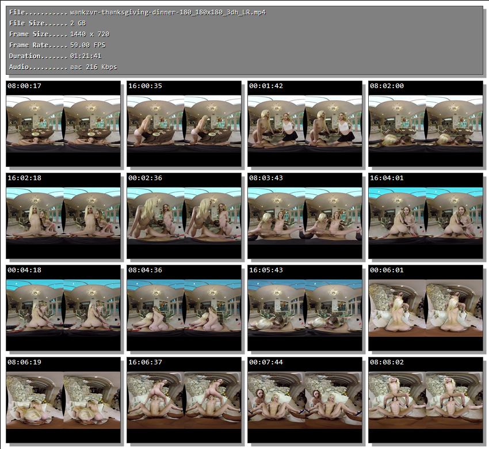
Task: Click the frame labeled 08:04:36
Action: click(x=184, y=307)
